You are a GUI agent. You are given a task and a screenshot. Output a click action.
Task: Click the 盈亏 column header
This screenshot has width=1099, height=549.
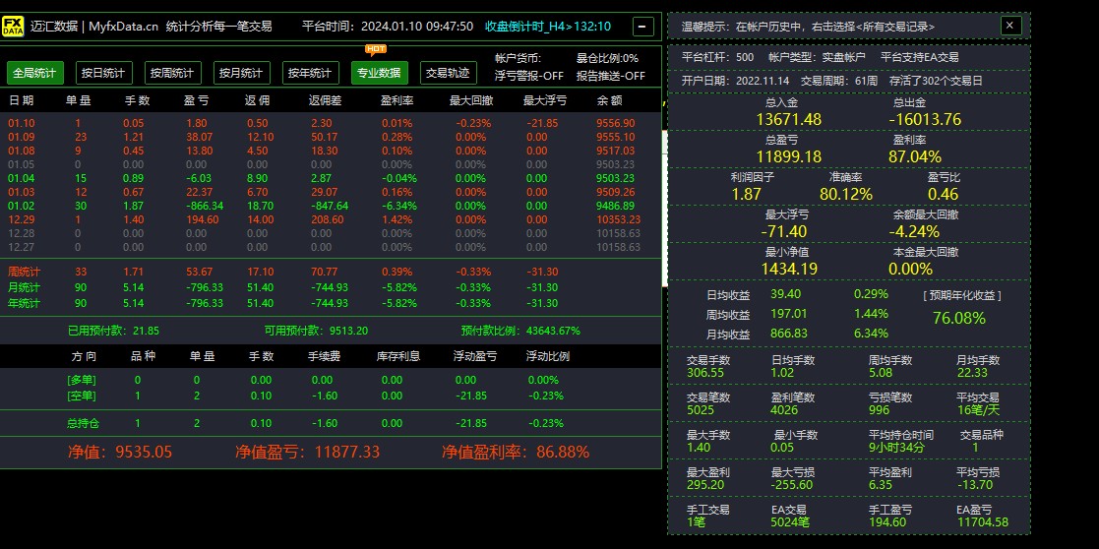coord(196,100)
